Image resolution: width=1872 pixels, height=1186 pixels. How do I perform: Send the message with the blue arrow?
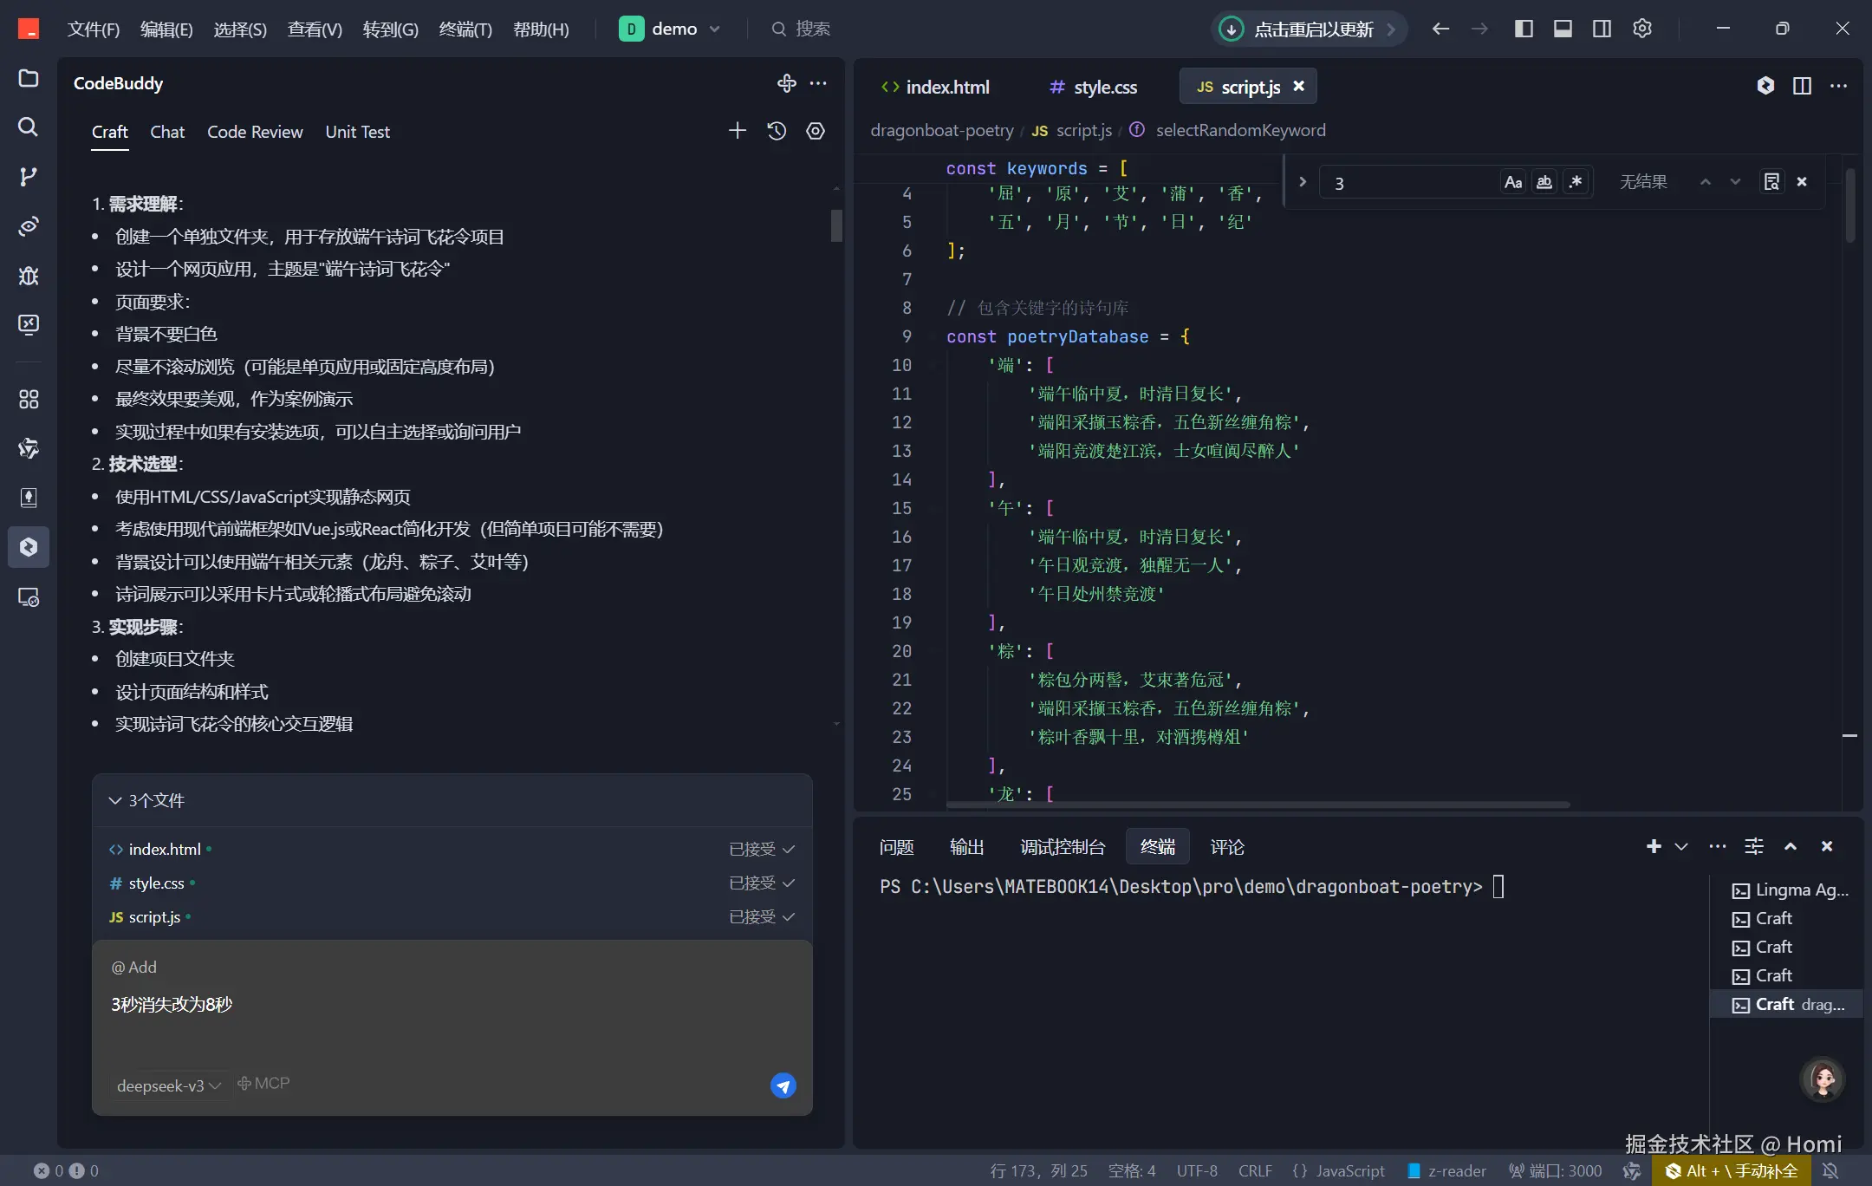pos(783,1085)
